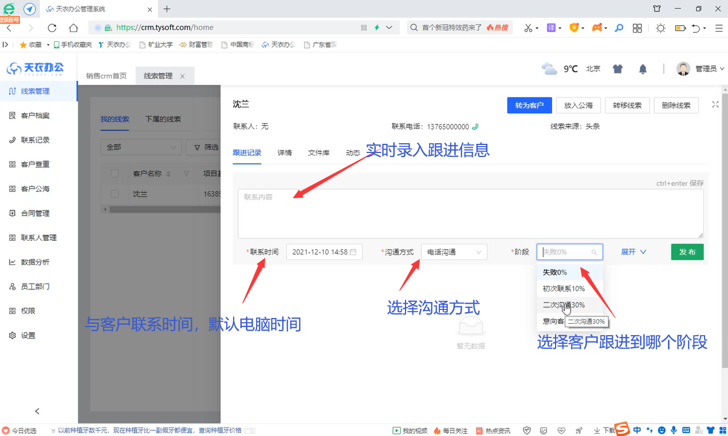This screenshot has height=436, width=728.
Task: Sort by 客户名称 column arrows
Action: [x=168, y=174]
